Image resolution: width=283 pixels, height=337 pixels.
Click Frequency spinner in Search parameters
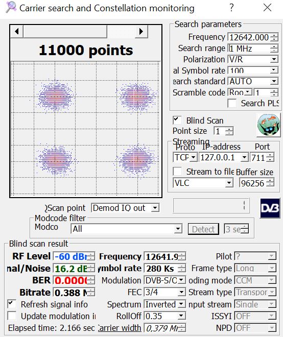(274, 37)
